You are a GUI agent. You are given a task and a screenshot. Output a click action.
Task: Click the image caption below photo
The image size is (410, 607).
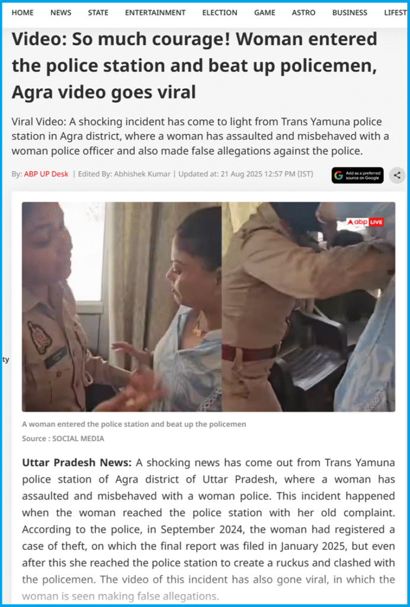coord(134,424)
